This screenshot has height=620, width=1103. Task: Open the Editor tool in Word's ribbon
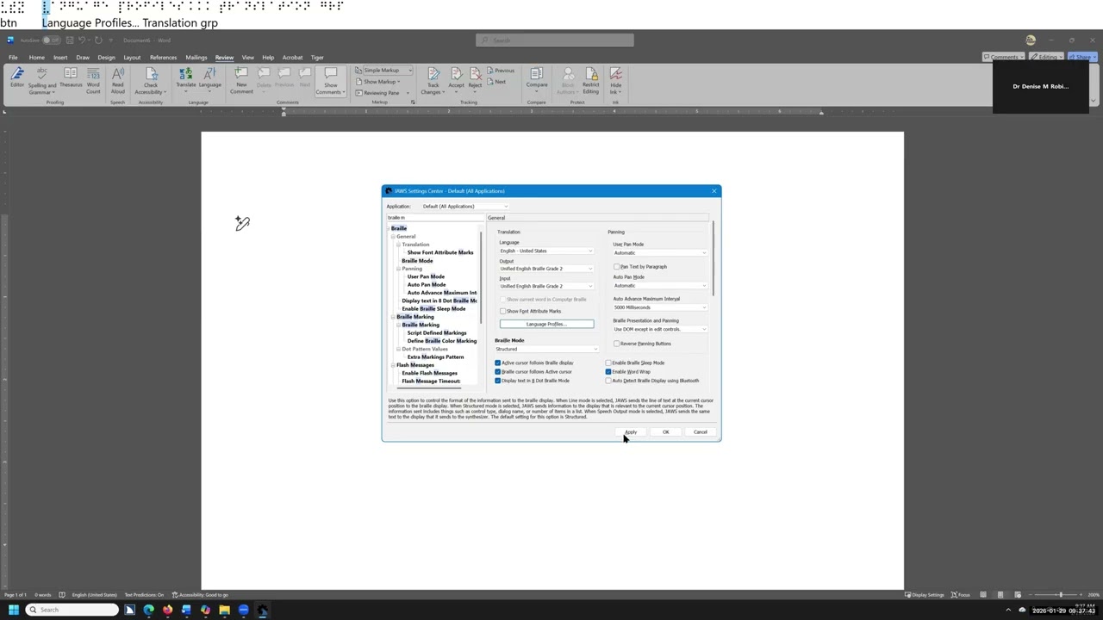coord(16,78)
